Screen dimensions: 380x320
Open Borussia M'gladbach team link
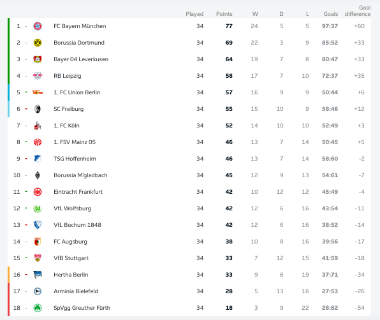tap(80, 175)
